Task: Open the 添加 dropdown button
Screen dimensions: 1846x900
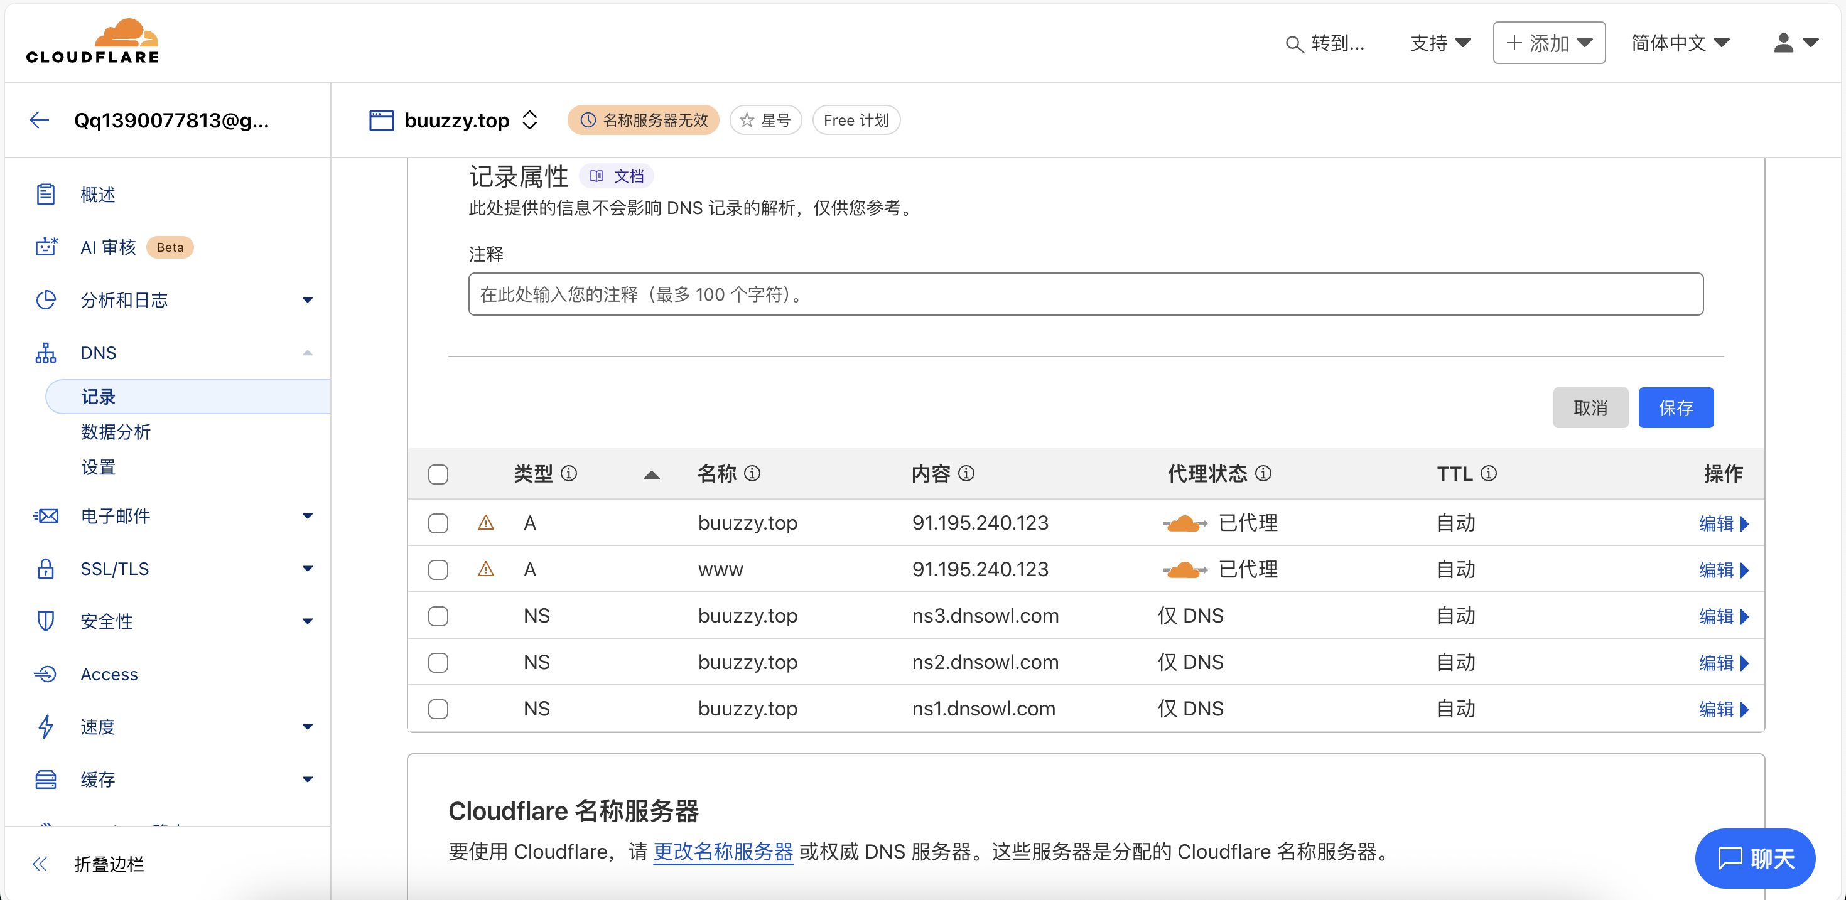Action: pyautogui.click(x=1548, y=43)
